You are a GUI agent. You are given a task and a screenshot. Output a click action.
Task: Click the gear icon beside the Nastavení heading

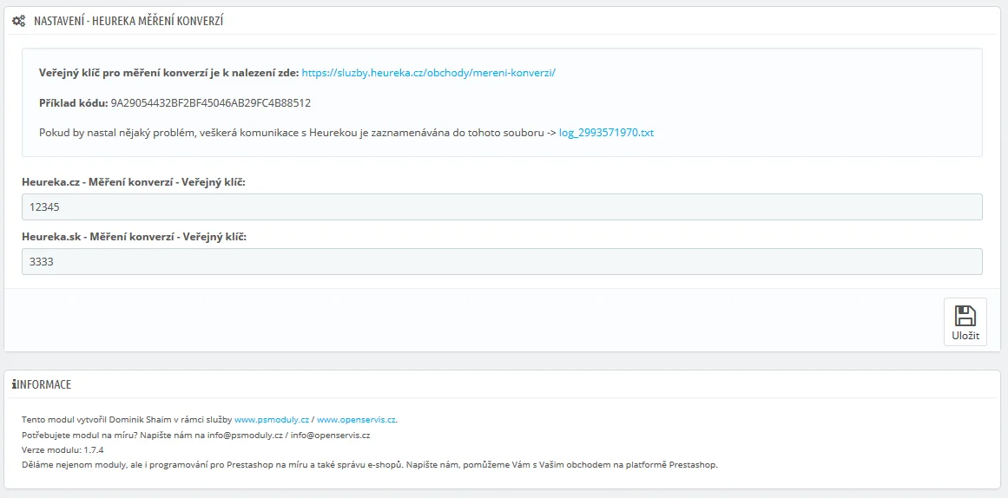[x=18, y=21]
